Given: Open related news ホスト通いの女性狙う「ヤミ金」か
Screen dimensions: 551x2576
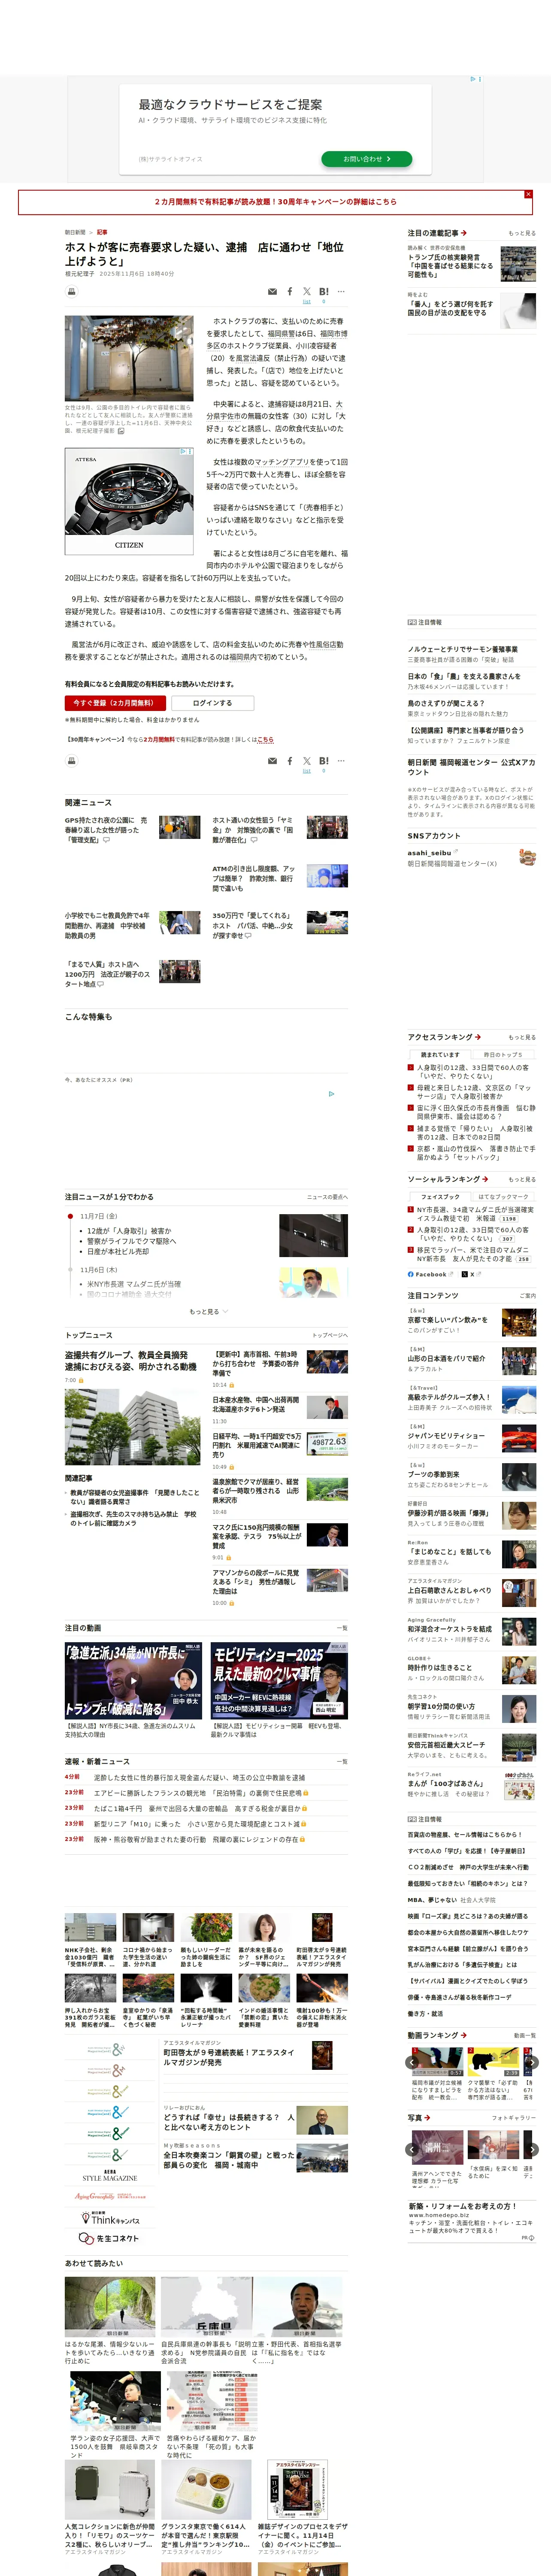Looking at the screenshot, I should pyautogui.click(x=253, y=830).
